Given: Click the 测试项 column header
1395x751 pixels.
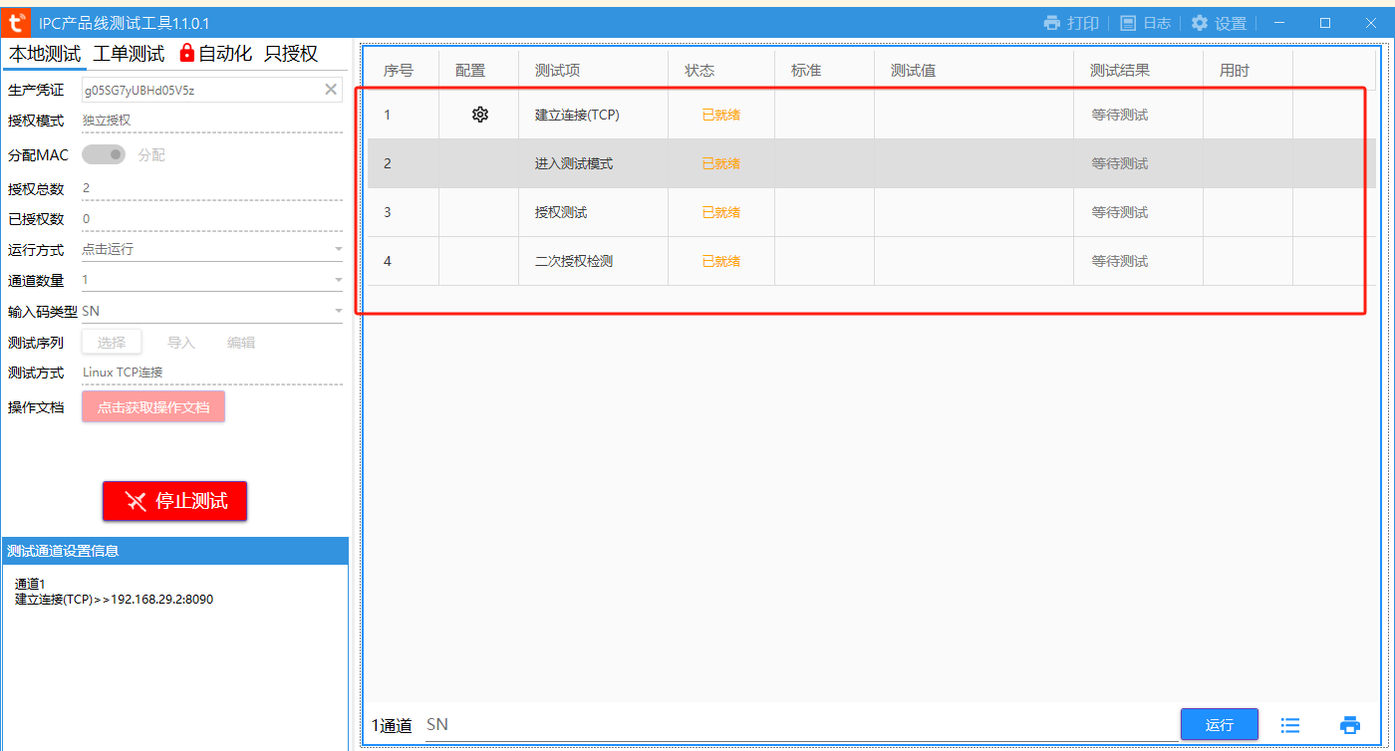Looking at the screenshot, I should 558,71.
